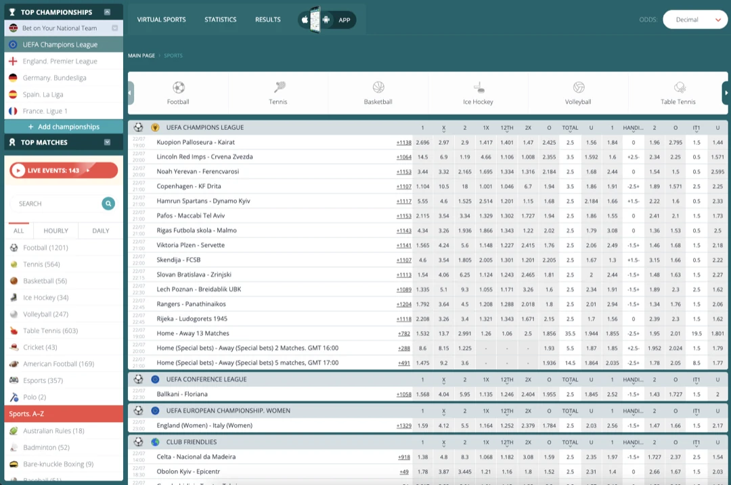Open Ballkani - Floriana match
The width and height of the screenshot is (731, 485).
coord(182,394)
